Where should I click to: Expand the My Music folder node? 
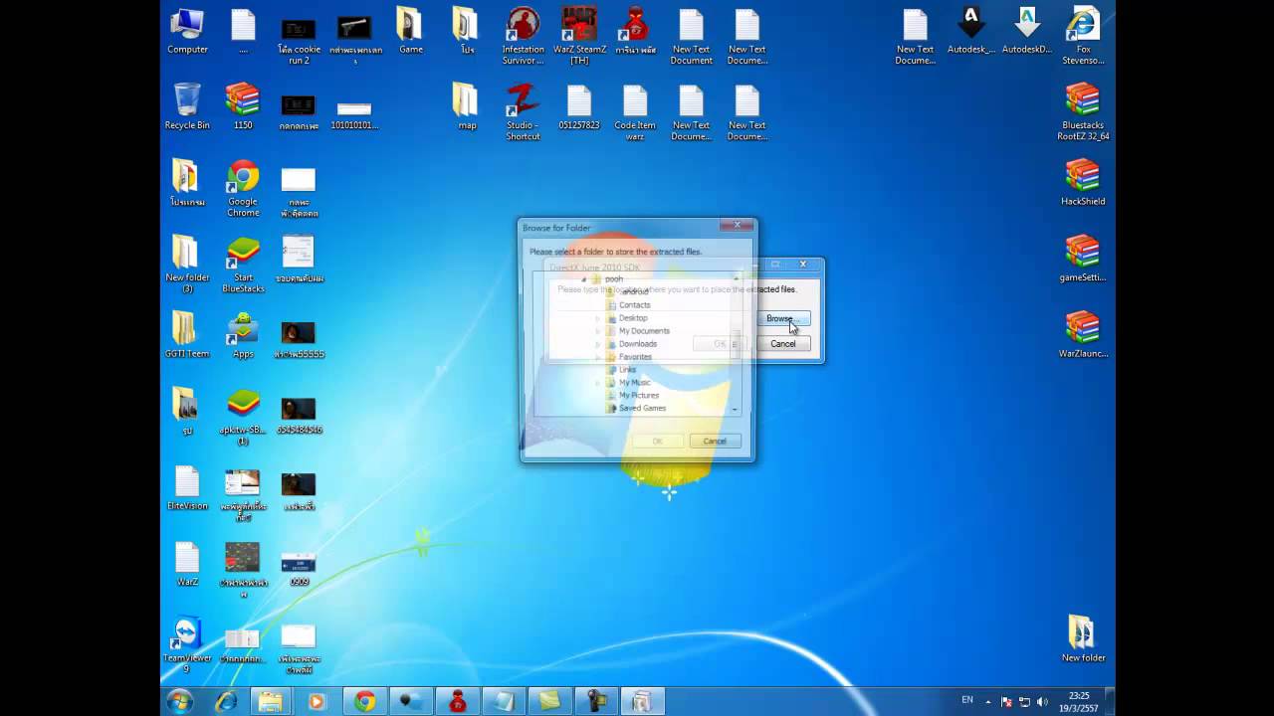598,383
